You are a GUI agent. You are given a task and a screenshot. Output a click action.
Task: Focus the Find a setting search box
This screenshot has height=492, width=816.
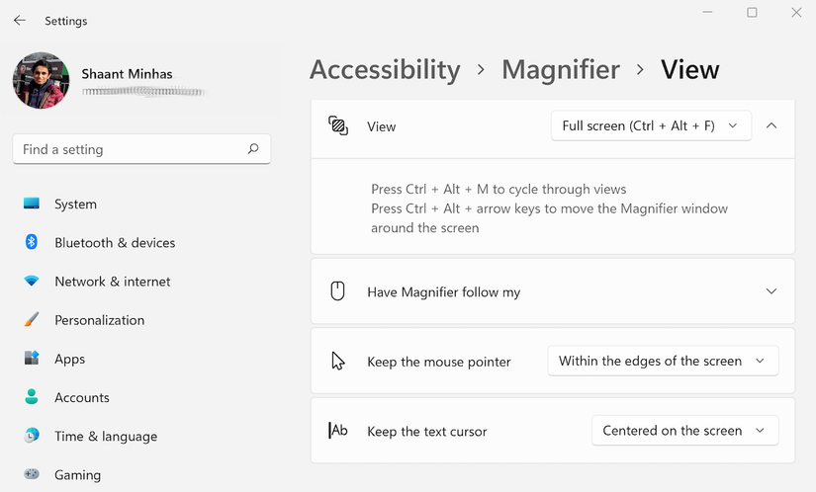point(141,149)
